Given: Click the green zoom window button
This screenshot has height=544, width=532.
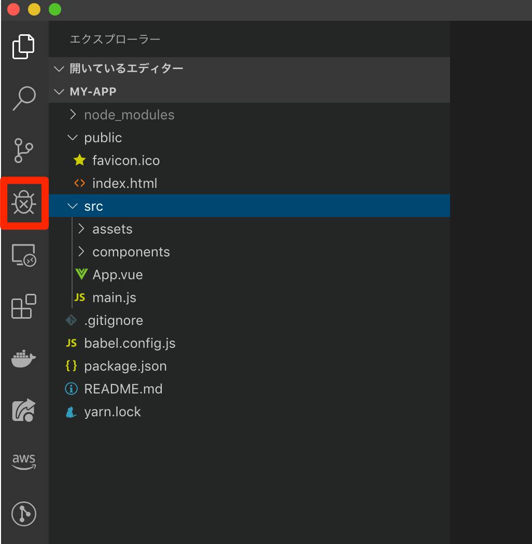Looking at the screenshot, I should (x=55, y=9).
